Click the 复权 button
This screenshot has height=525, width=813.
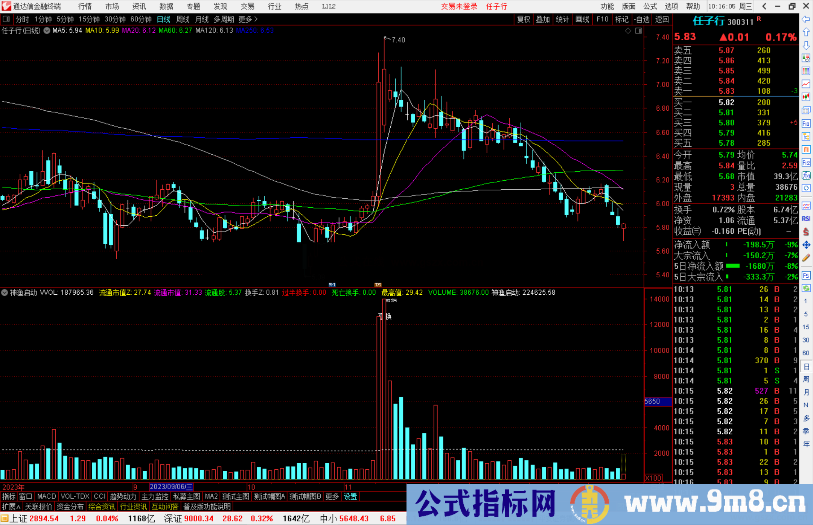pos(524,19)
